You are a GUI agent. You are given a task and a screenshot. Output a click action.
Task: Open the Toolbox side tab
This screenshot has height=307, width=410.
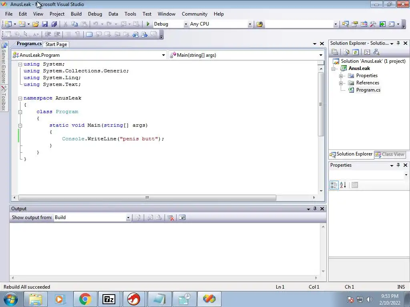pos(4,98)
